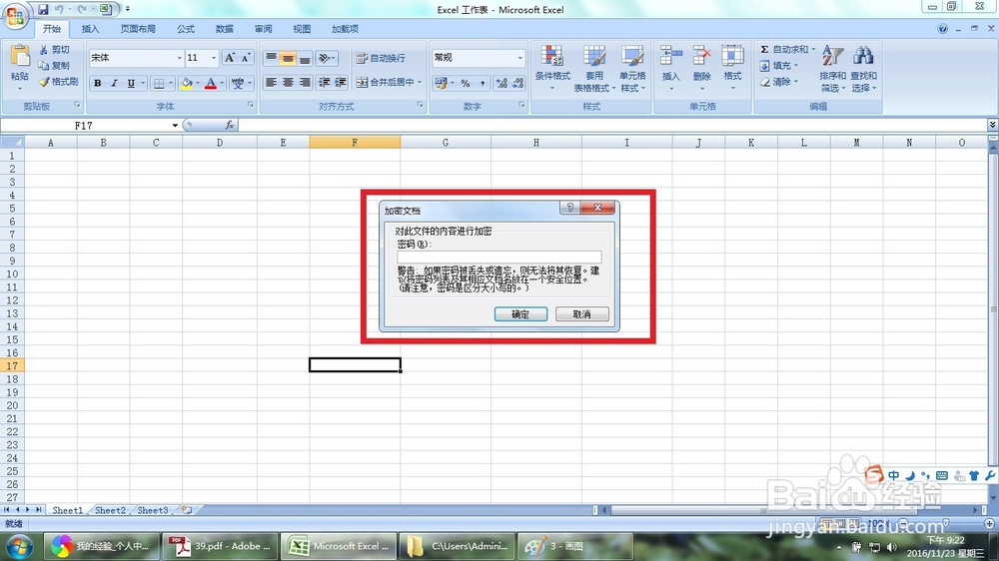999x561 pixels.
Task: Confirm encryption with 确定 button
Action: point(520,313)
